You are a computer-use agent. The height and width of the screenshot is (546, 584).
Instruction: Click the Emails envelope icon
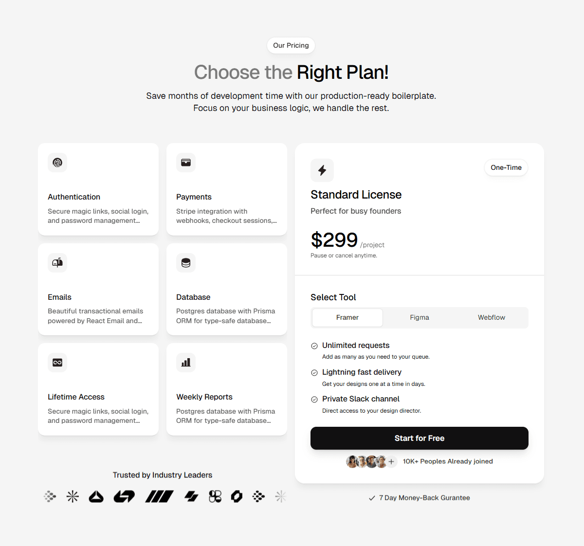coord(57,263)
